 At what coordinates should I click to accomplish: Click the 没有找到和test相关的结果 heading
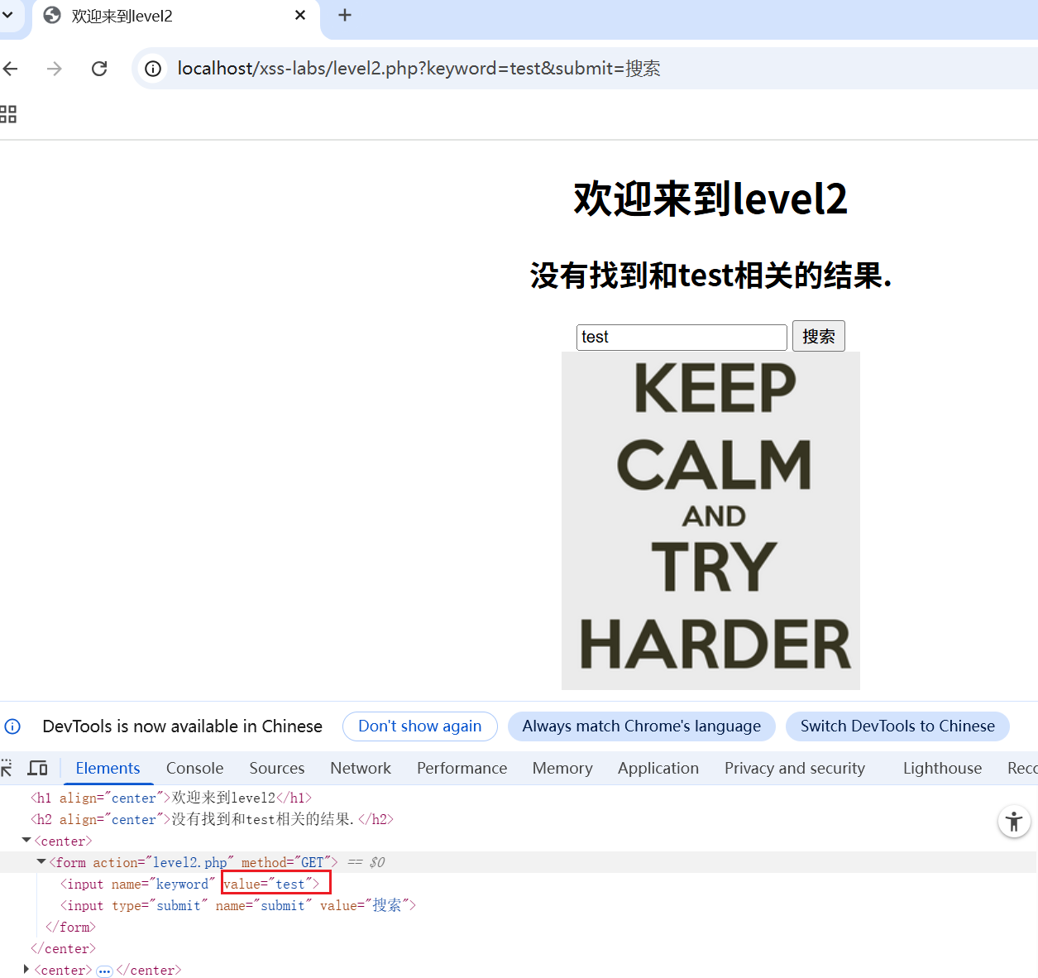point(710,276)
